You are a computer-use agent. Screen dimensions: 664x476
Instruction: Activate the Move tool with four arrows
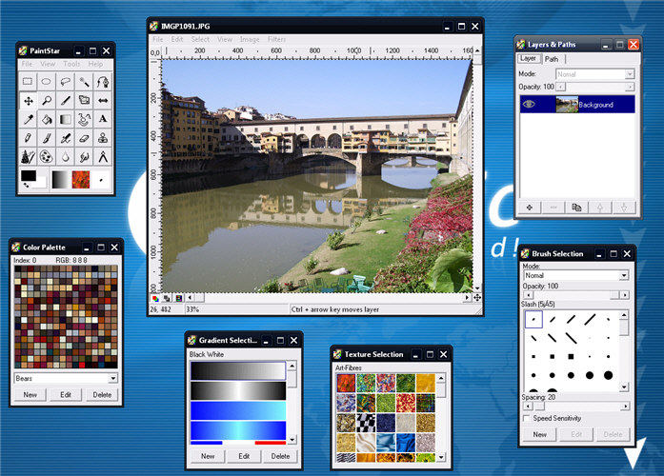pos(28,100)
